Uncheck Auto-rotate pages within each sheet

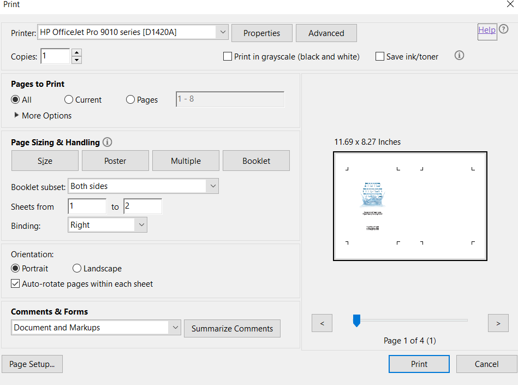15,284
